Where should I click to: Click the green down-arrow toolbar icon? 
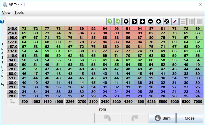[x=118, y=21]
